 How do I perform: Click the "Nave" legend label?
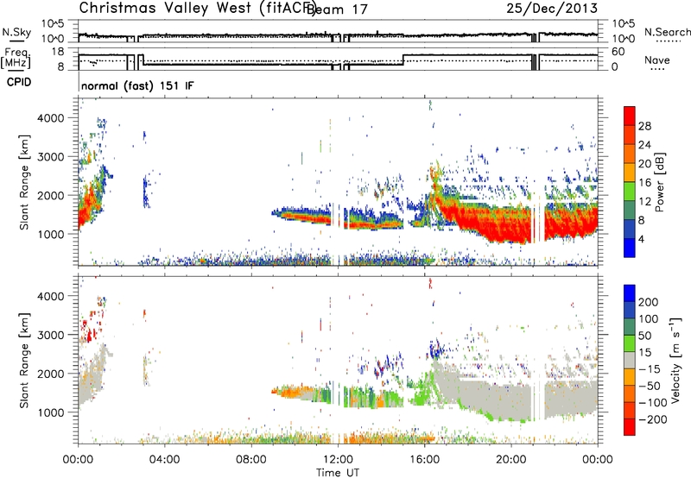click(x=657, y=60)
